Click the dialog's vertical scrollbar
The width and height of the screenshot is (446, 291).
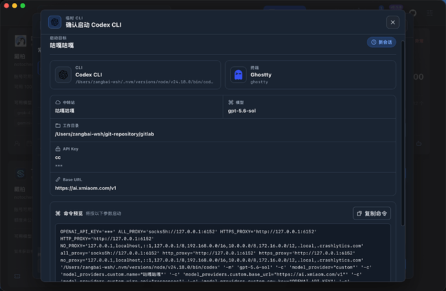coord(403,134)
